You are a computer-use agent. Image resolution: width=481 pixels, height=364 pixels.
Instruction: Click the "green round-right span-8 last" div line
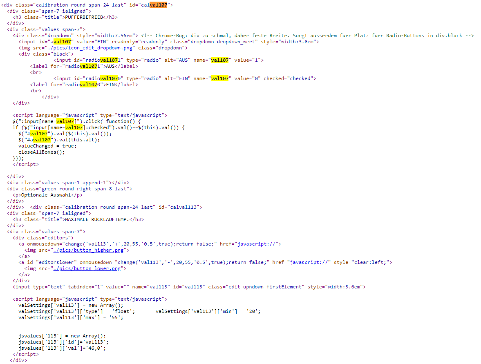coord(69,189)
